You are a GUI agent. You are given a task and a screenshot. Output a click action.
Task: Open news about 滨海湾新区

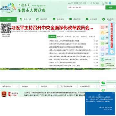pos(66,47)
